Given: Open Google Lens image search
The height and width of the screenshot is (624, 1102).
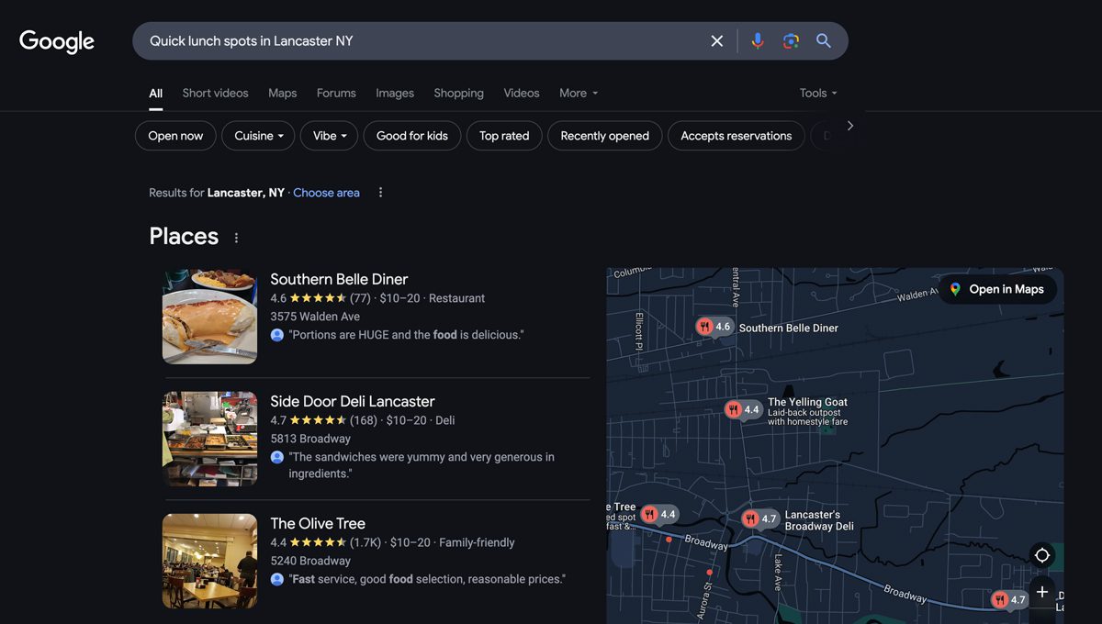Looking at the screenshot, I should 791,41.
